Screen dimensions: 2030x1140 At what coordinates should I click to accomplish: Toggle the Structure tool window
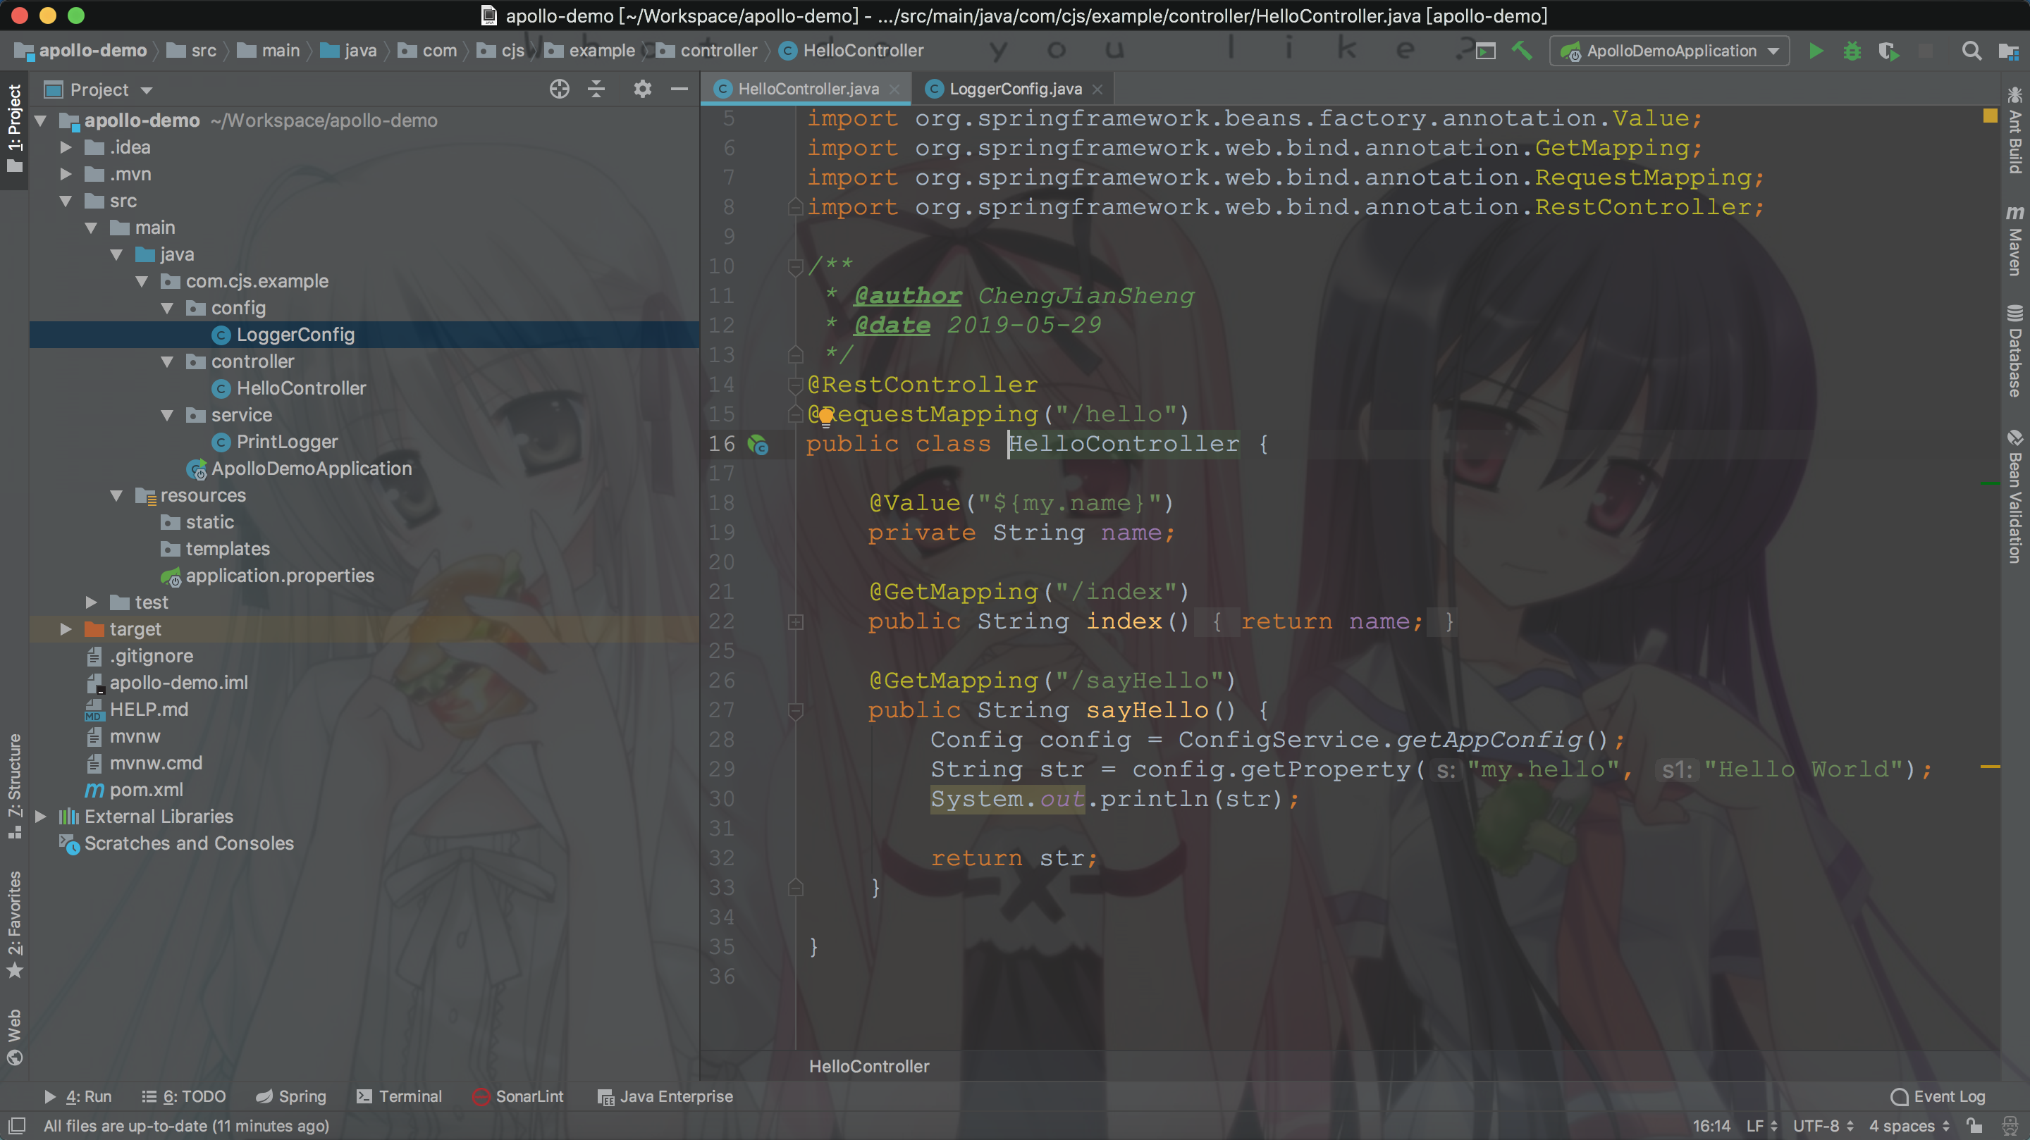click(x=14, y=786)
